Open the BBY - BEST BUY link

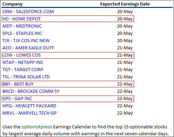pos(18,84)
